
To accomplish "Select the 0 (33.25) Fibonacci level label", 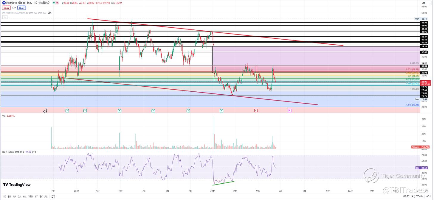I will coord(415,63).
